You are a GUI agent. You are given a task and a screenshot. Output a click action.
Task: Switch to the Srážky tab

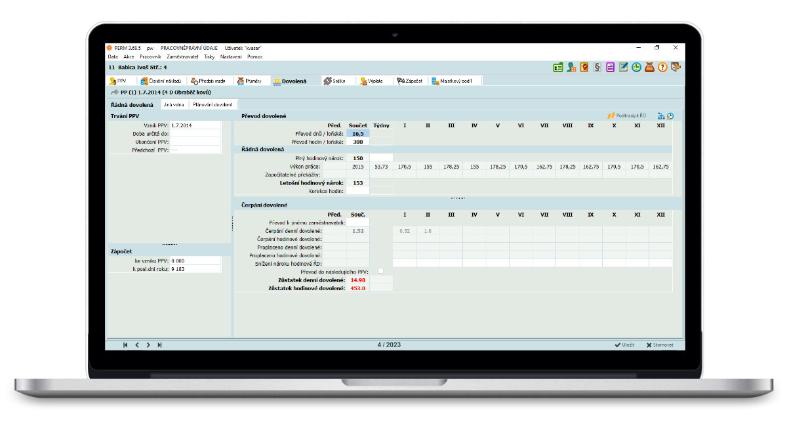[337, 81]
